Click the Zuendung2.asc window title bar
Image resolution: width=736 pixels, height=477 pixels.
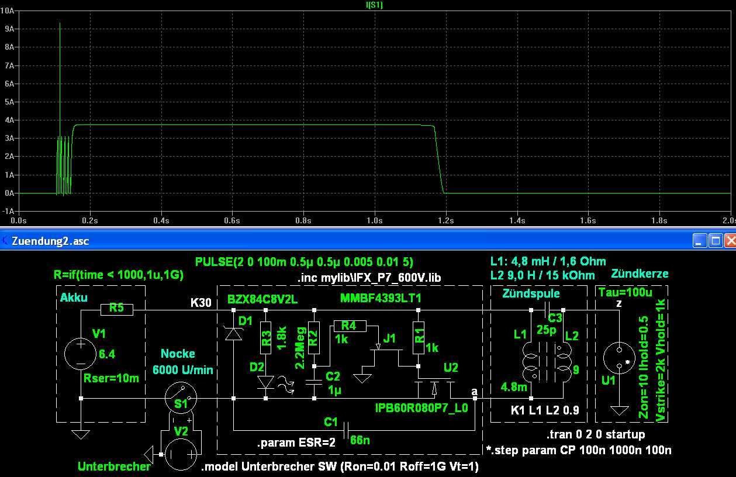pos(351,240)
